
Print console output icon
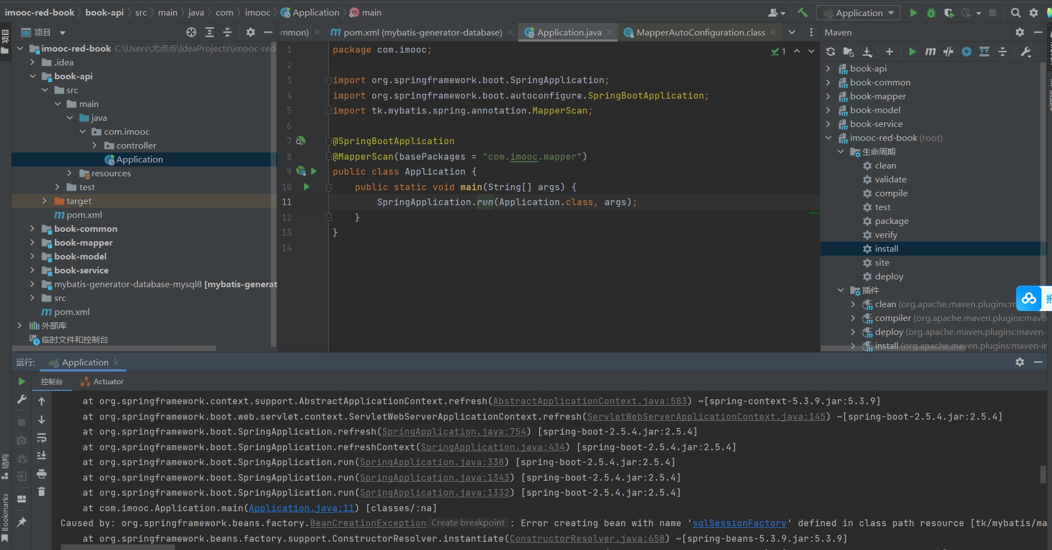(x=42, y=474)
